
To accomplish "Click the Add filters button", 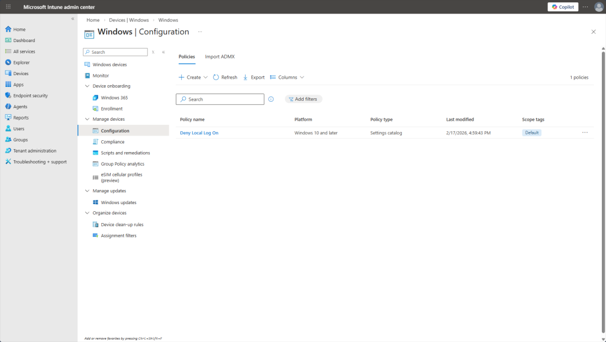I will point(303,99).
